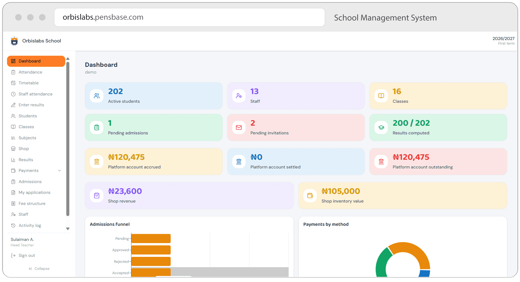Click the Pending admissions clipboard icon
The width and height of the screenshot is (520, 282).
tap(97, 127)
